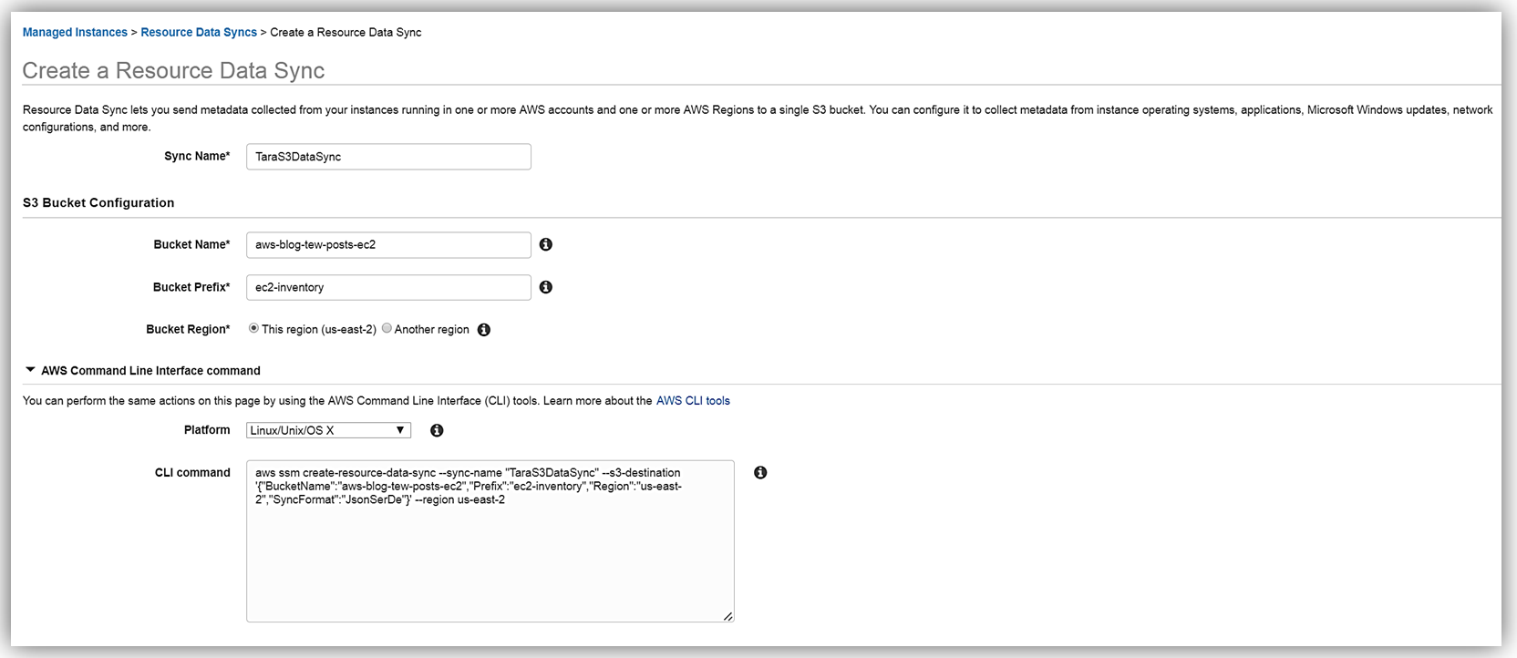Click the Bucket Prefix text field
This screenshot has height=658, width=1517.
tap(388, 287)
